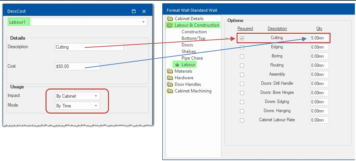Open the Cabinet Details folder icon
This screenshot has width=356, height=161.
(170, 19)
